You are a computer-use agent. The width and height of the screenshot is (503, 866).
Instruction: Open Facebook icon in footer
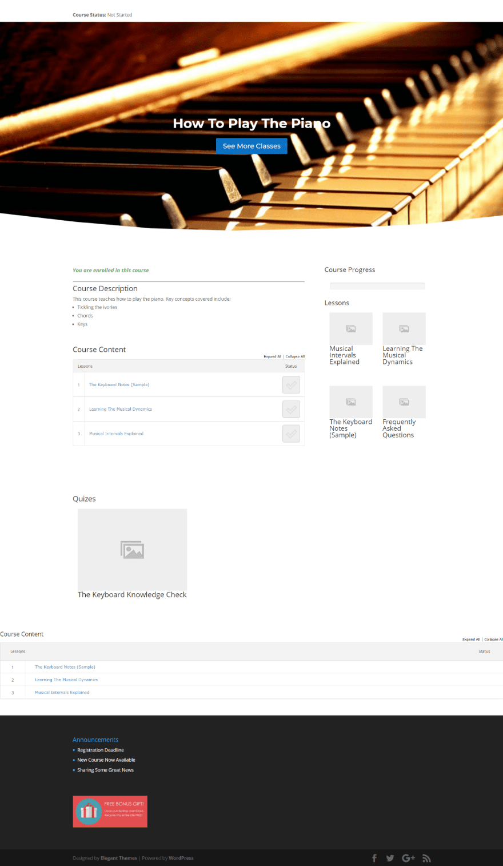pos(374,858)
